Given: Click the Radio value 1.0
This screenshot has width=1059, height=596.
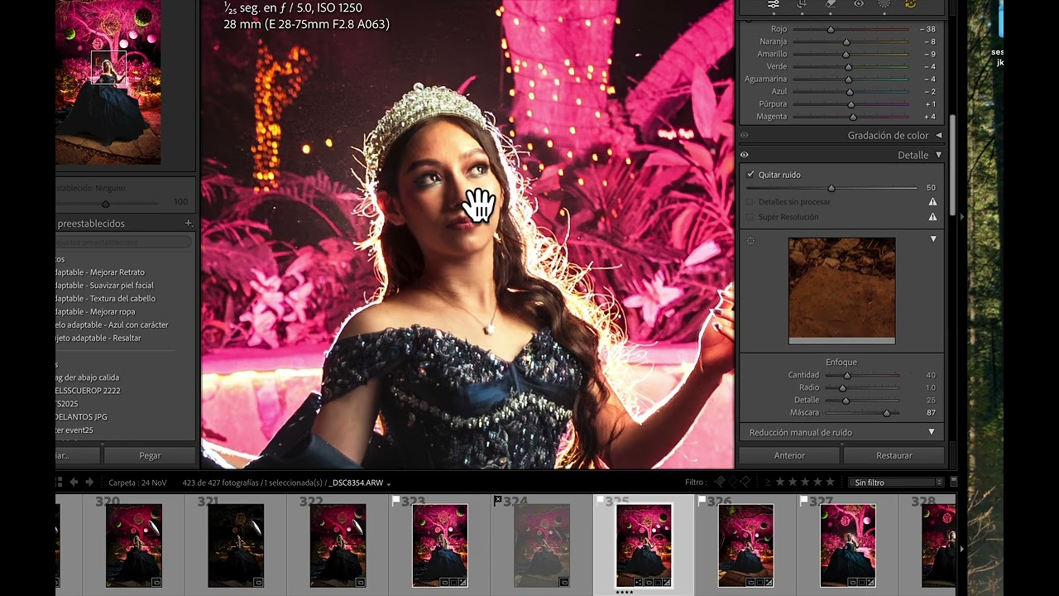Looking at the screenshot, I should 930,387.
